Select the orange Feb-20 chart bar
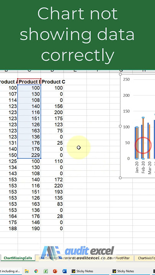 point(143,138)
